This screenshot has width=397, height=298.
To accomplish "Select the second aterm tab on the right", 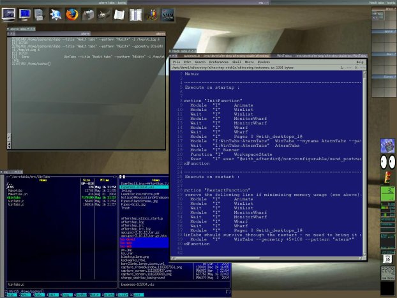I will coord(128,33).
